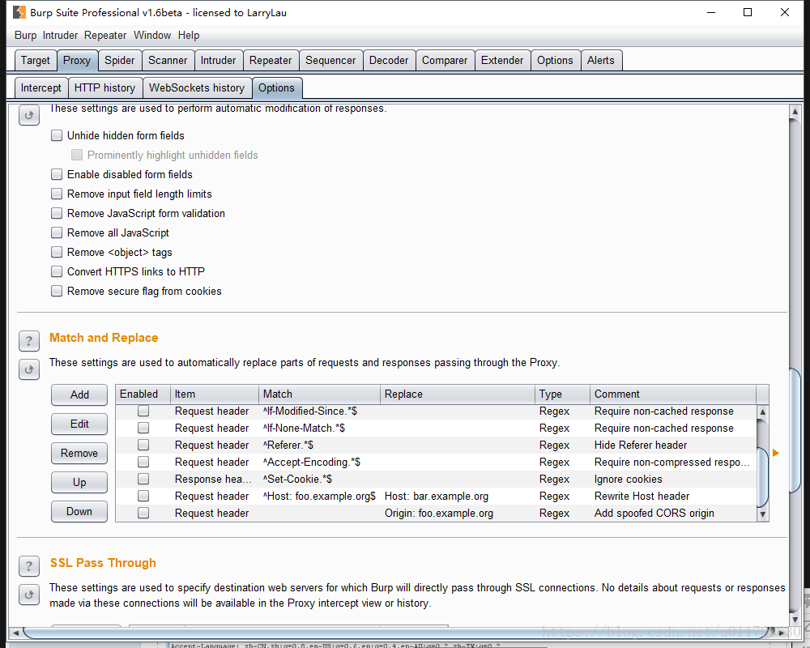
Task: Enable the Referer rule checkbox
Action: point(143,445)
